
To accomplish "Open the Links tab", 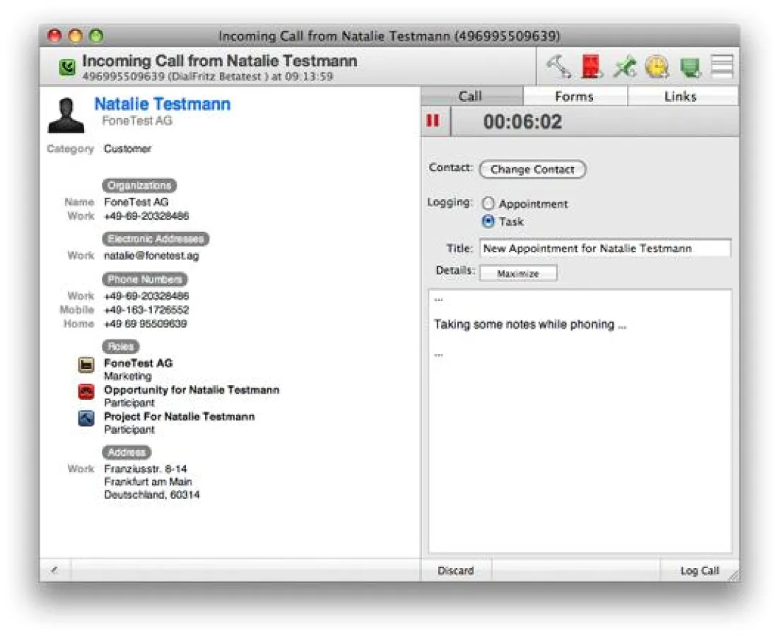I will point(681,96).
